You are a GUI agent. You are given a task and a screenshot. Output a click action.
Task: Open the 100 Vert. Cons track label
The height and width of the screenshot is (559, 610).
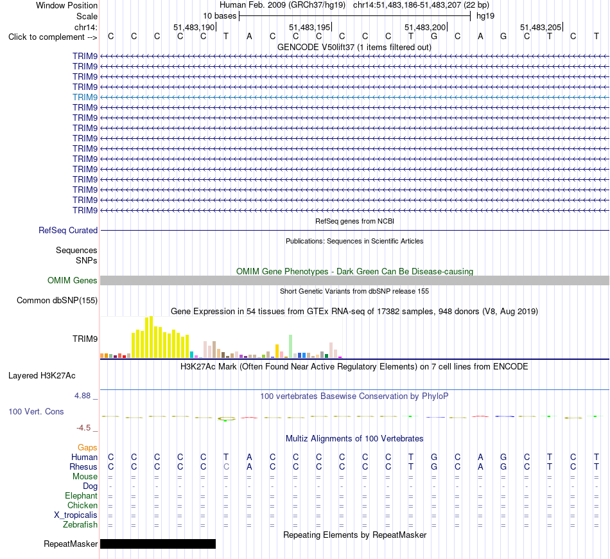point(36,411)
